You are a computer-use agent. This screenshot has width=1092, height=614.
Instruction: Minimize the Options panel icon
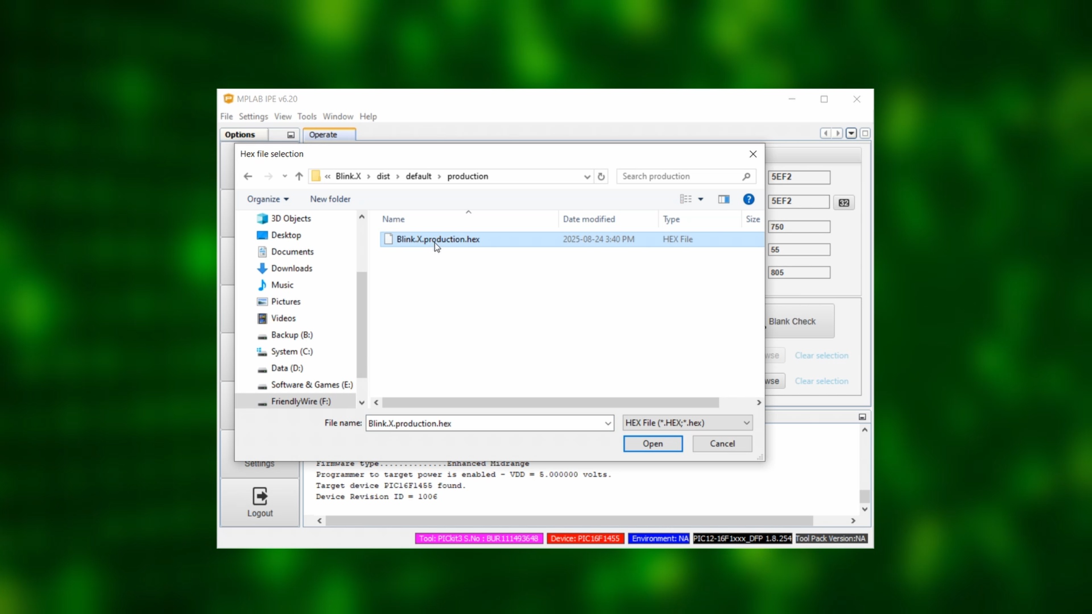[290, 135]
